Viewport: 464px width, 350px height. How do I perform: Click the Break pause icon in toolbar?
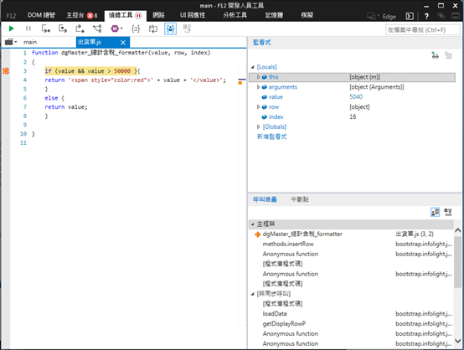point(28,28)
